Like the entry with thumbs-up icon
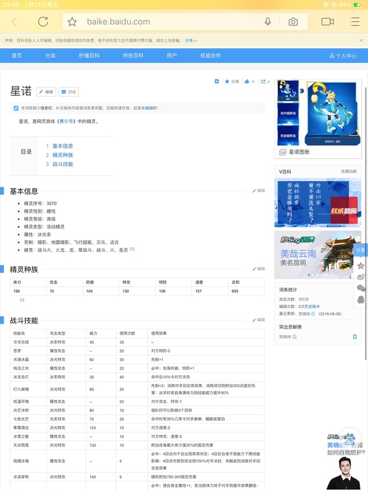 pyautogui.click(x=247, y=81)
